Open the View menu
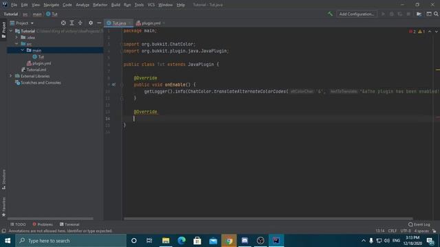This screenshot has width=440, height=247. [36, 5]
